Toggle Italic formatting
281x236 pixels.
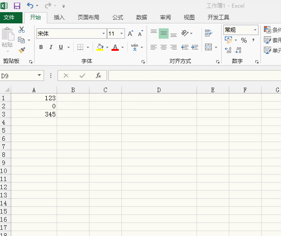tap(51, 47)
